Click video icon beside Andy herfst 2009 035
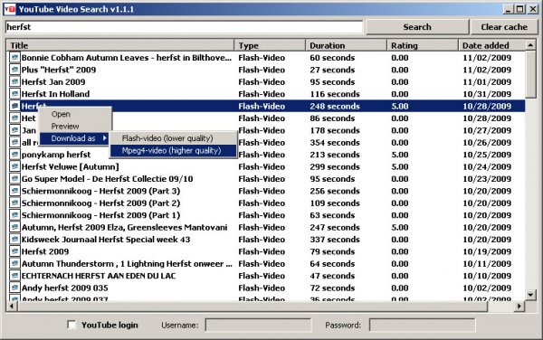This screenshot has height=340, width=543. click(14, 287)
